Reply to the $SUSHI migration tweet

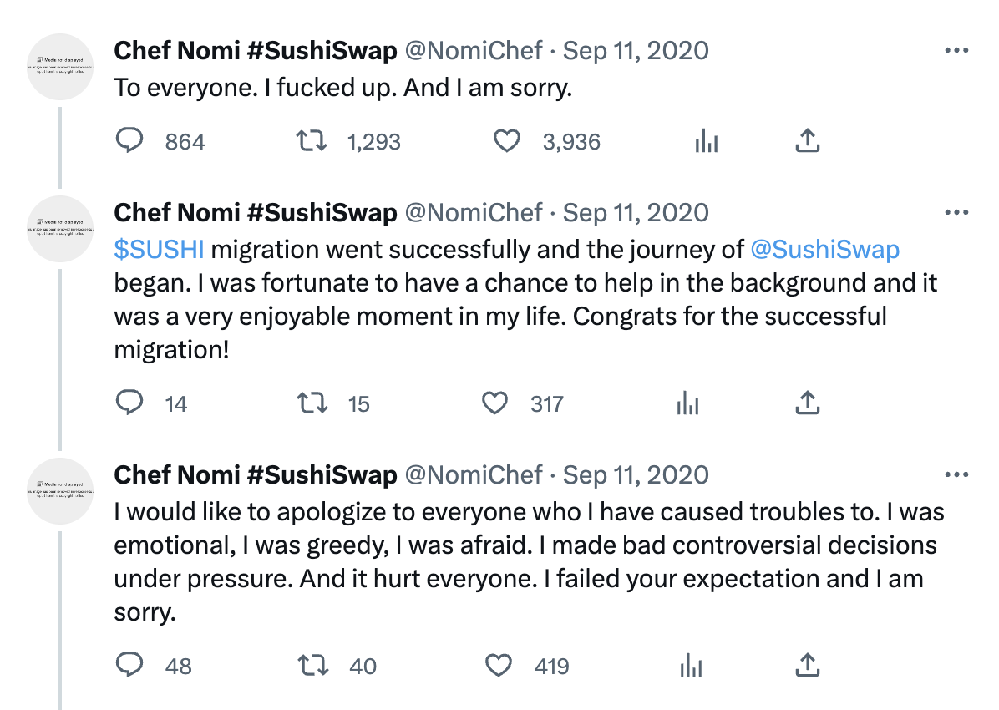pos(129,404)
